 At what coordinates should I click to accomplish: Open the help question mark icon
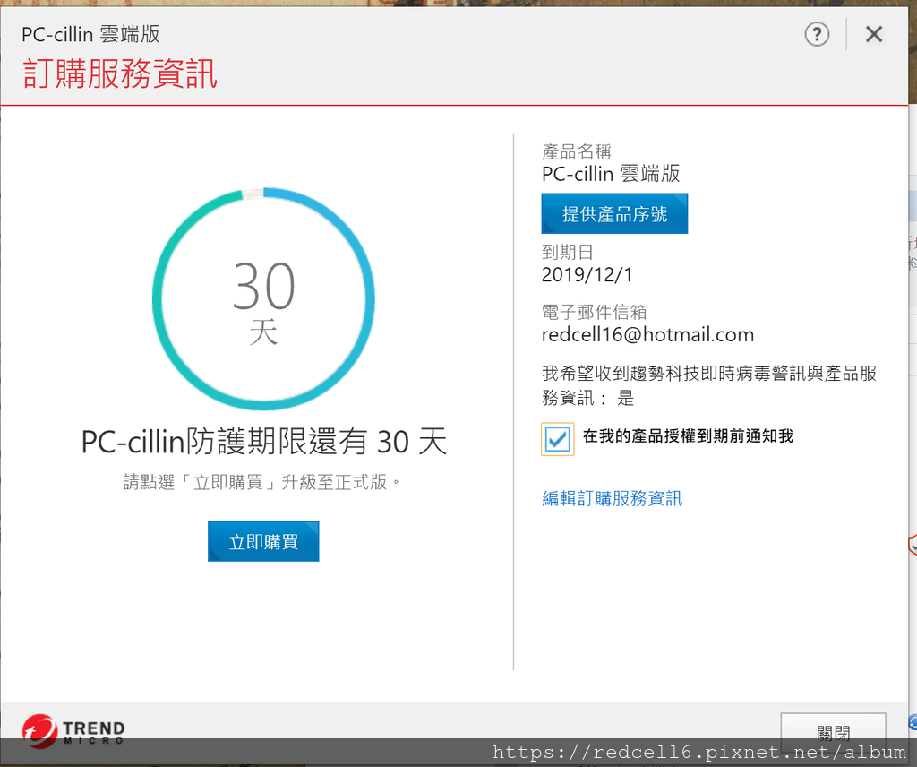[x=817, y=35]
